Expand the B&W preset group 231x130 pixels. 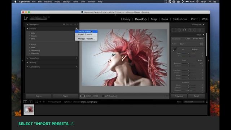30,39
